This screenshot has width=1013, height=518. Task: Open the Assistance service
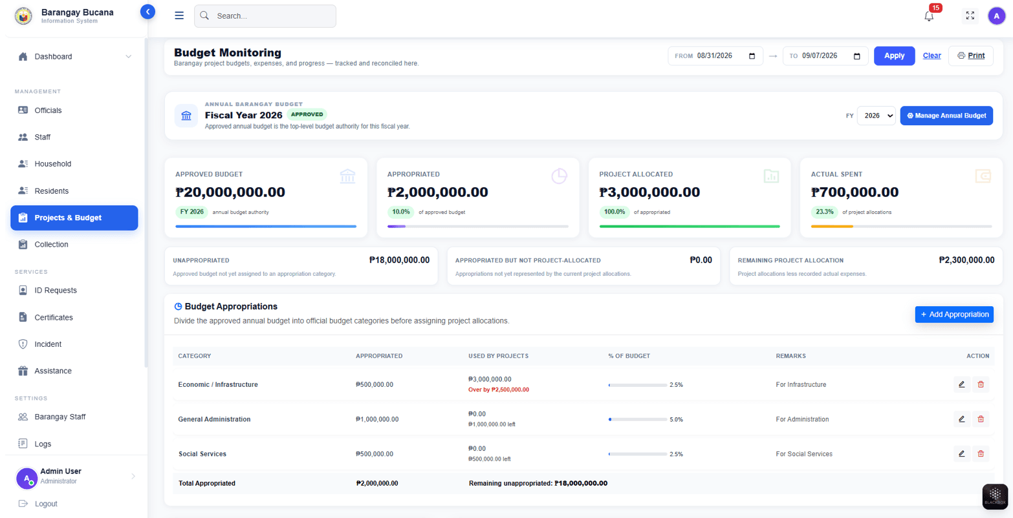coord(74,371)
